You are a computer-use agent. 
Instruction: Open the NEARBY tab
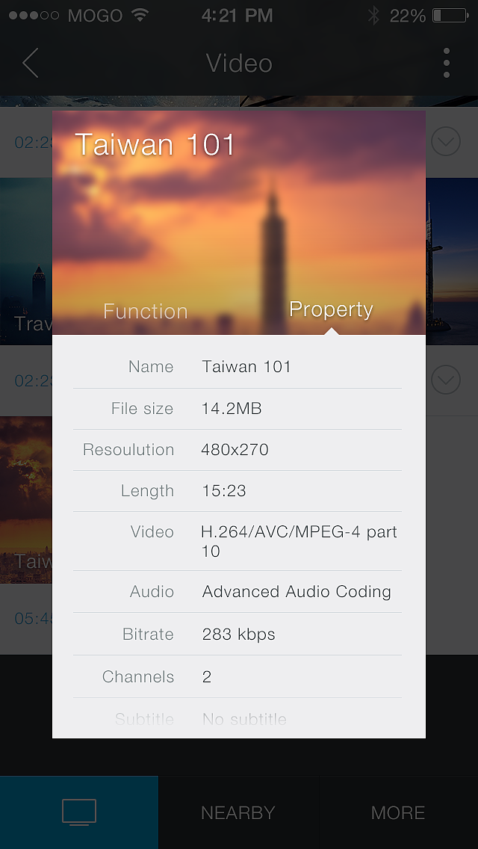tap(238, 812)
